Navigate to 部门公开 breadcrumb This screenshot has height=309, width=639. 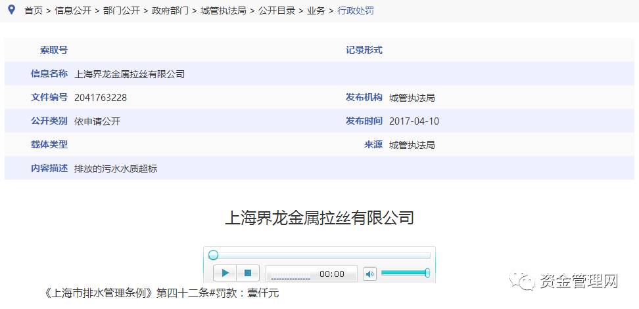click(122, 11)
